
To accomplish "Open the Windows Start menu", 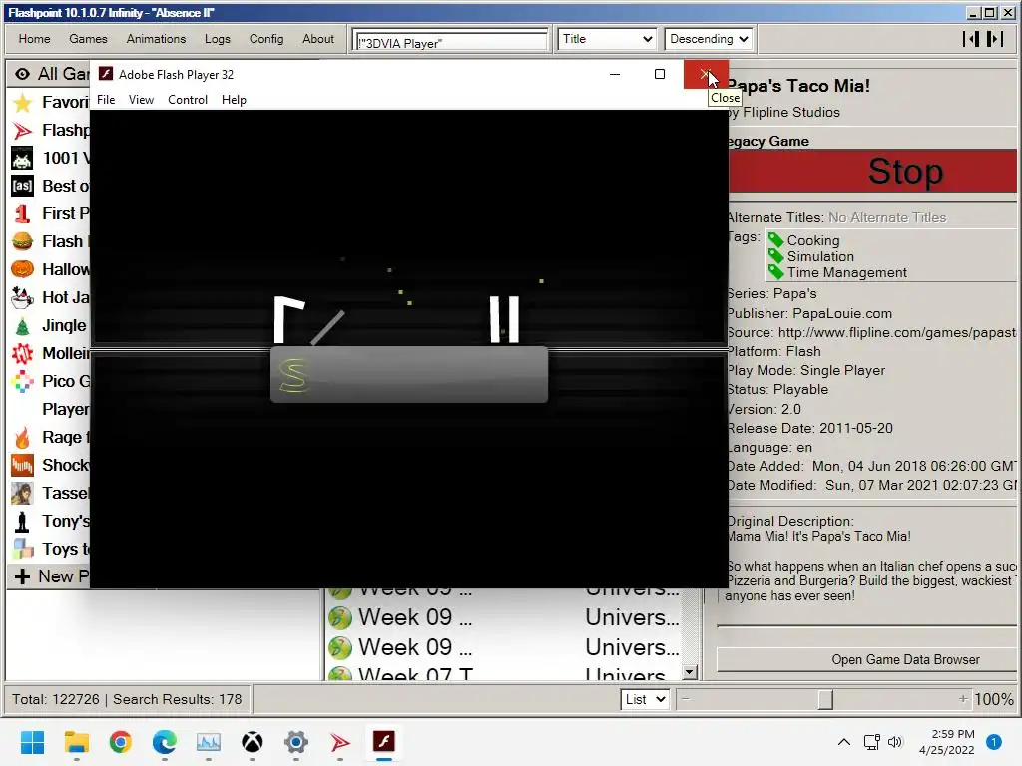I will 32,742.
